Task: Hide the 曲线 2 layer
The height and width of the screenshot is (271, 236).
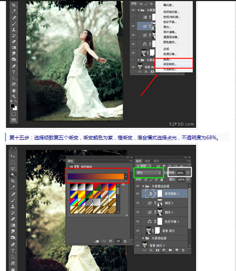Action: [x=138, y=203]
